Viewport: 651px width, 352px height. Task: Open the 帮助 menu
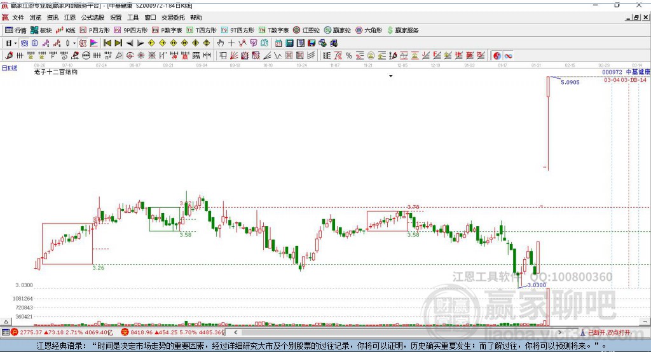click(x=196, y=17)
